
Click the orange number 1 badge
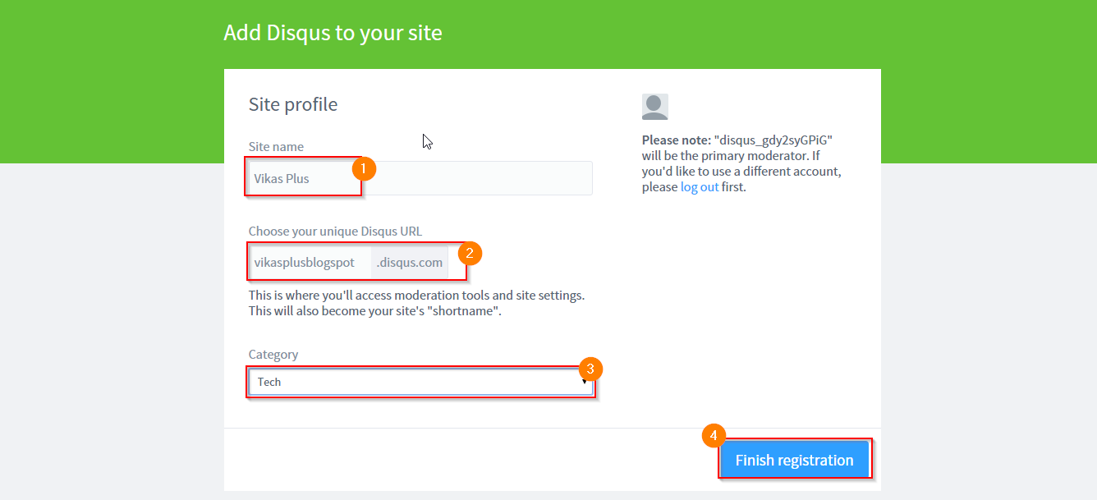364,168
